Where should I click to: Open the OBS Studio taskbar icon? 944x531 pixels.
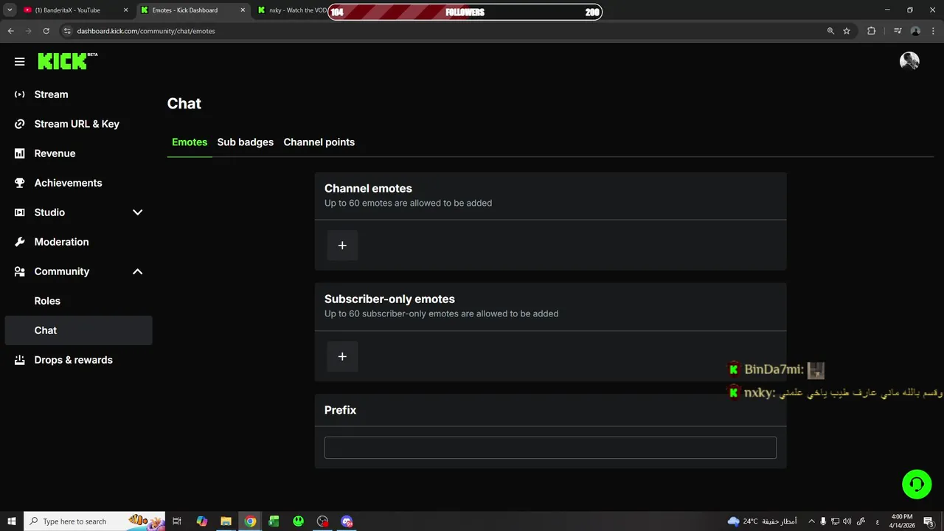pos(322,521)
